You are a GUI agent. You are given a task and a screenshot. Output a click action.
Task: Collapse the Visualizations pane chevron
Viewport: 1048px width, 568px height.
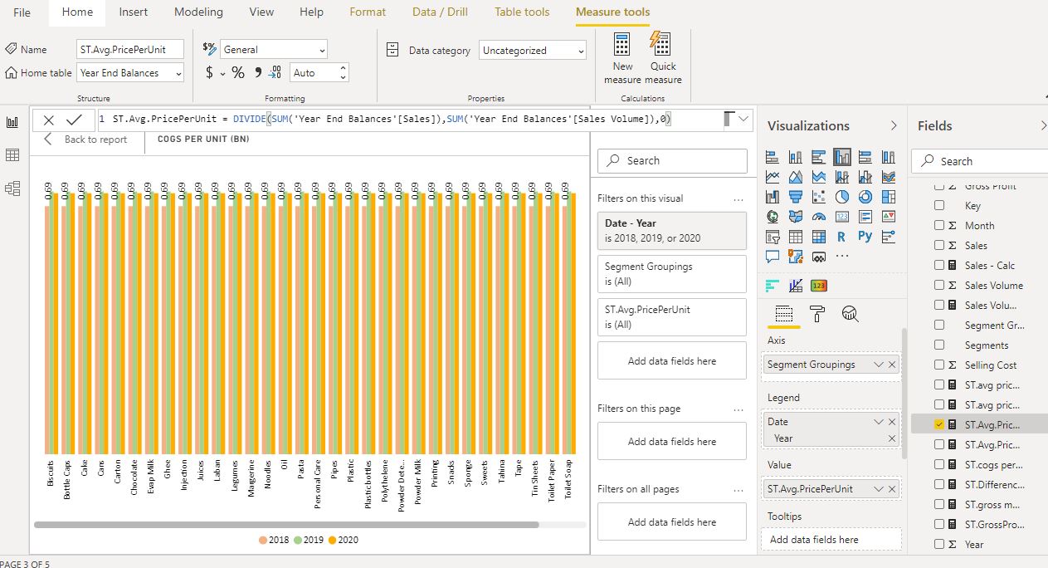894,125
